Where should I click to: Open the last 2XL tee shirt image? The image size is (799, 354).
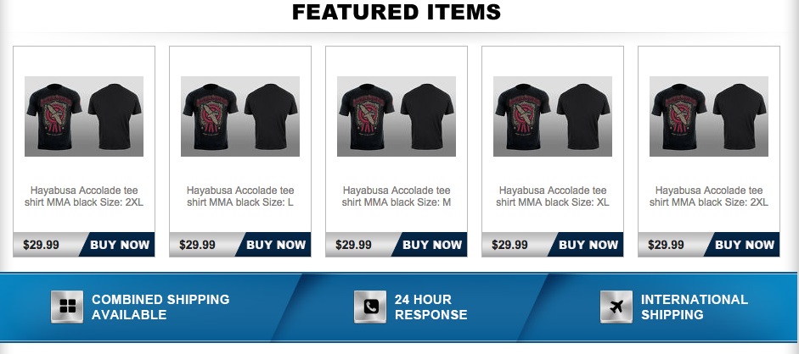pos(709,116)
